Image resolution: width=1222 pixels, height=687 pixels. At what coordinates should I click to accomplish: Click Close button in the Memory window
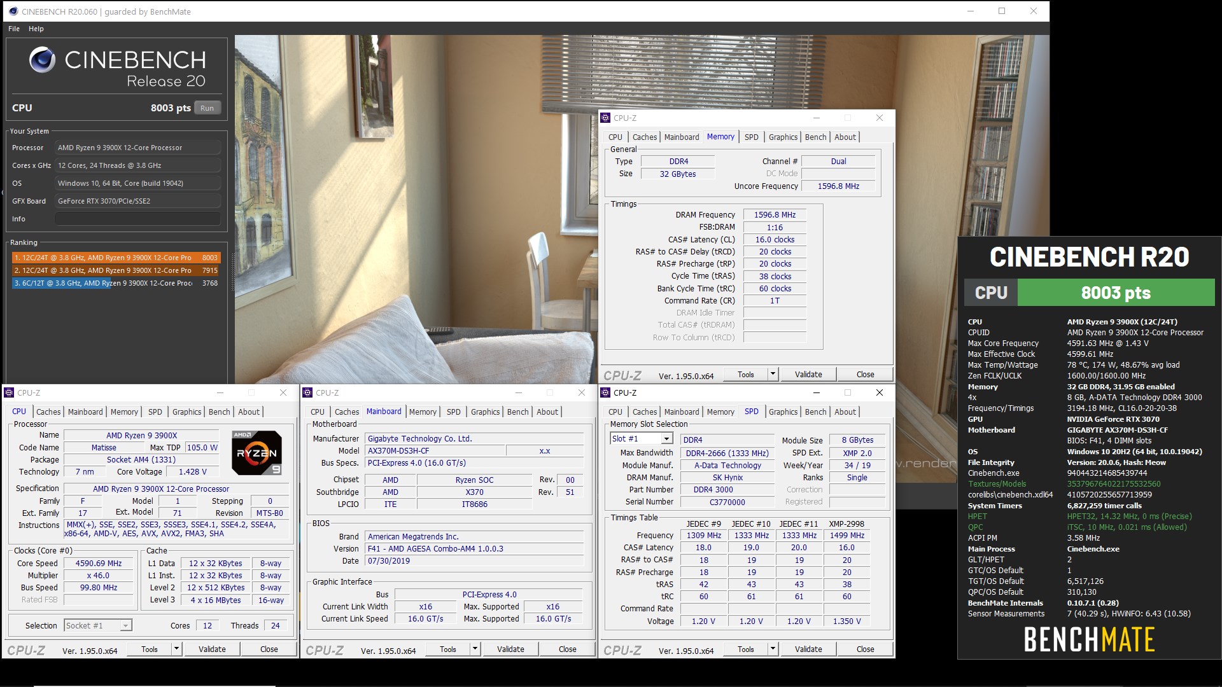coord(865,374)
